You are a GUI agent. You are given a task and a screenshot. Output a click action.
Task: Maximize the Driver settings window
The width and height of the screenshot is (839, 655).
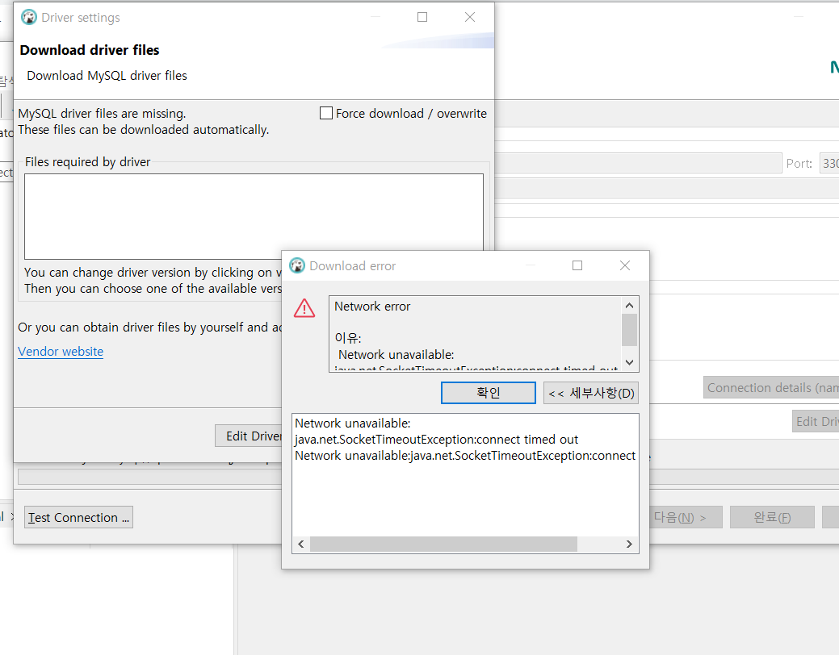tap(422, 17)
